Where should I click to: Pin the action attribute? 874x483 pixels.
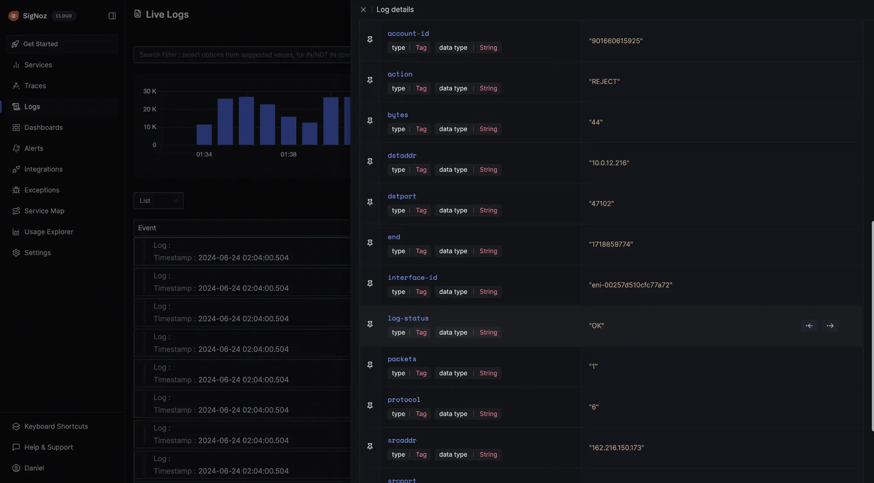(x=370, y=80)
